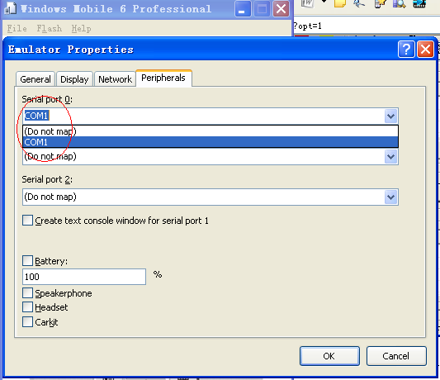Minimize the Windows Mobile 6 Professional window

coord(243,9)
